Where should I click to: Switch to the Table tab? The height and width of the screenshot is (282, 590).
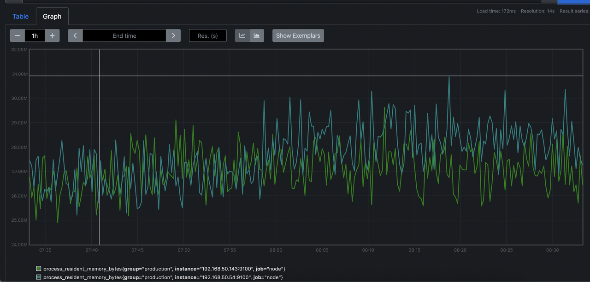20,16
